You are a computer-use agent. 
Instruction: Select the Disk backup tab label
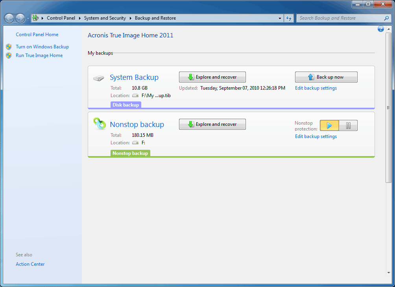pos(126,105)
